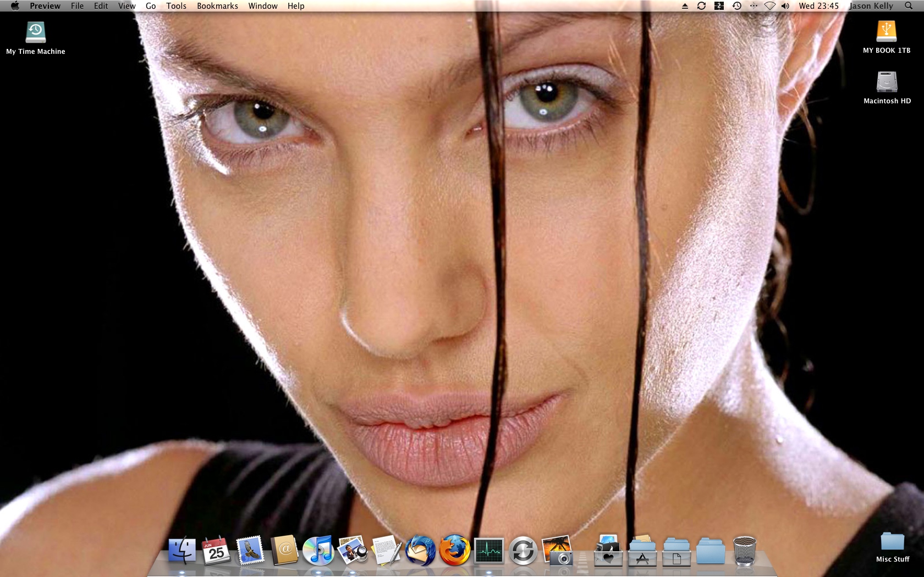Open the AirPort Wi-Fi menu
This screenshot has width=924, height=577.
coord(770,6)
